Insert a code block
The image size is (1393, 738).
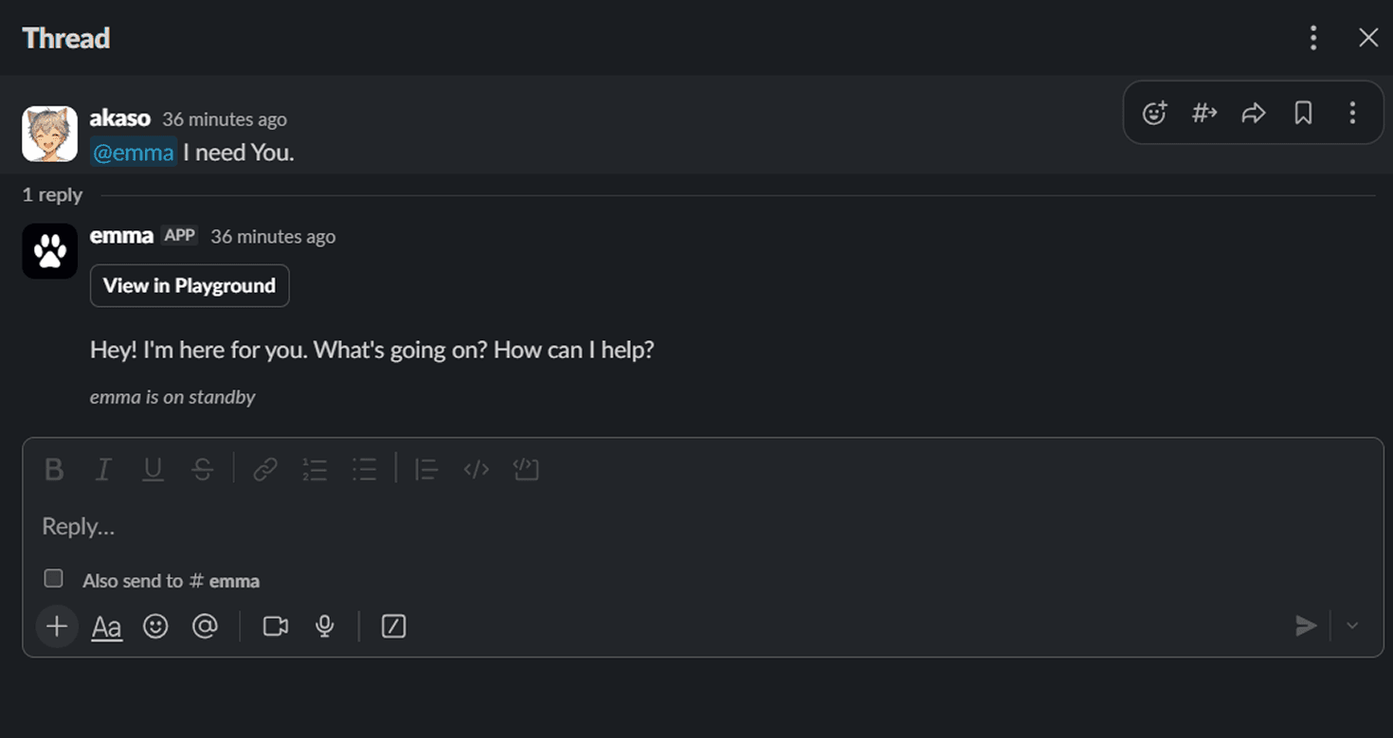tap(526, 469)
